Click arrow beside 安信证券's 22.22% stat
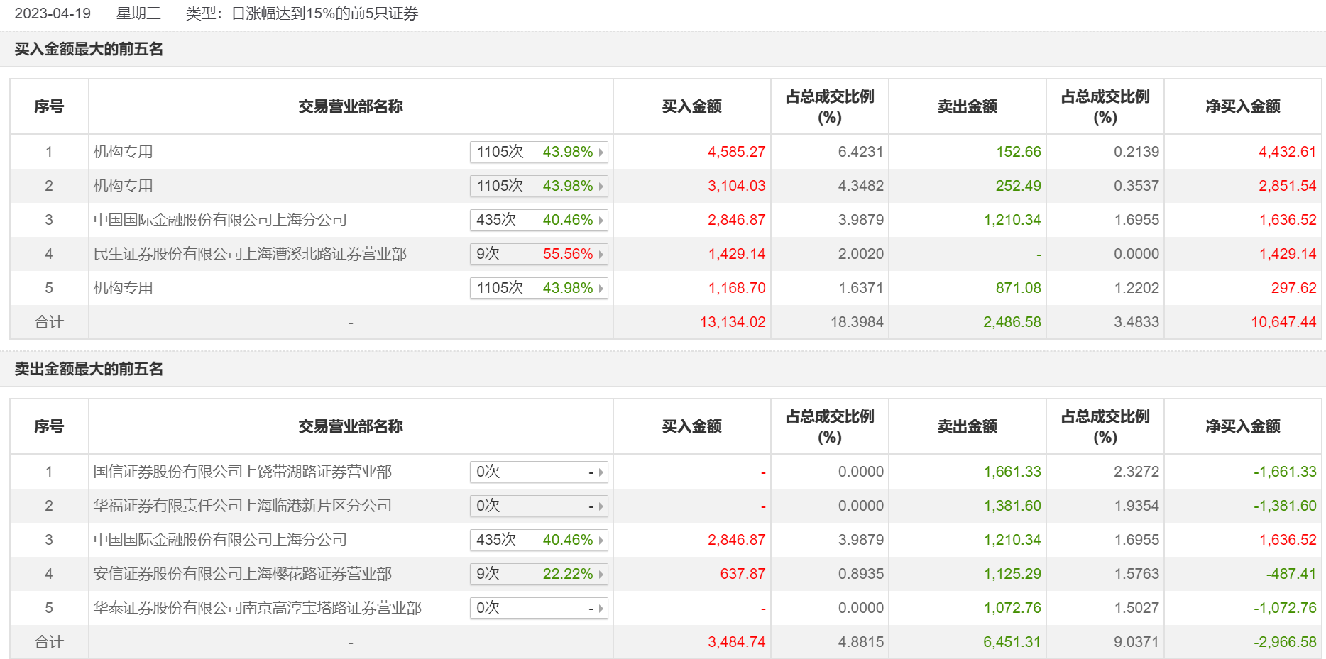Image resolution: width=1326 pixels, height=659 pixels. 601,574
